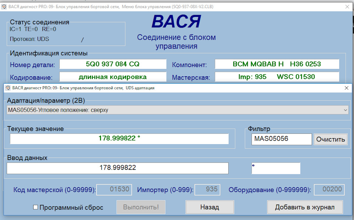Screen dimensions: 354x220
Task: Click the IC=1 TE=0 RE=0 status line
Action: coord(33,29)
